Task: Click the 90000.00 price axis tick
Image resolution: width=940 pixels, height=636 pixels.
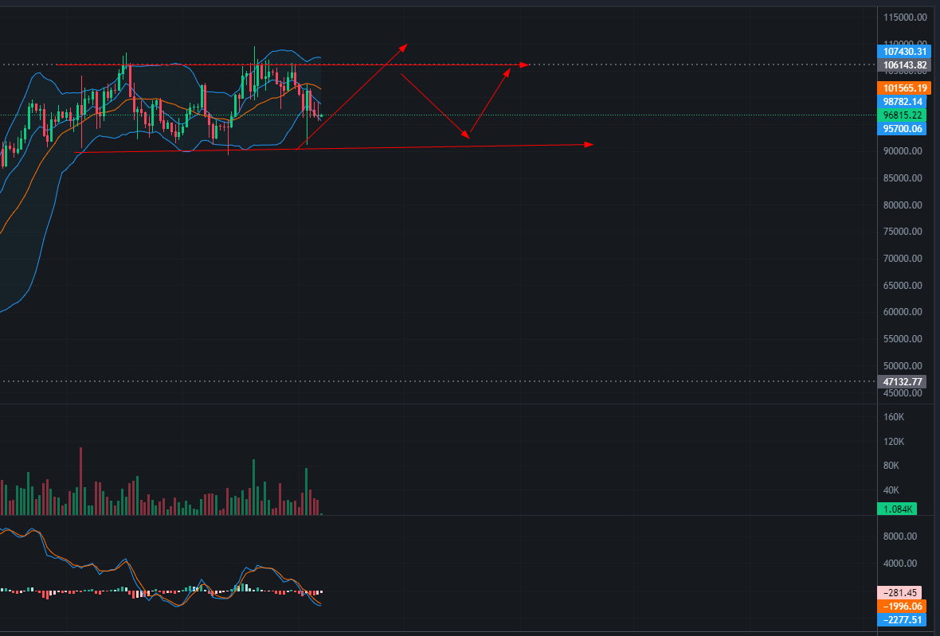Action: click(x=903, y=151)
